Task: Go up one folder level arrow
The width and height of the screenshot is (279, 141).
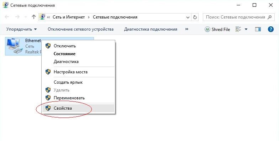Action: click(x=33, y=17)
